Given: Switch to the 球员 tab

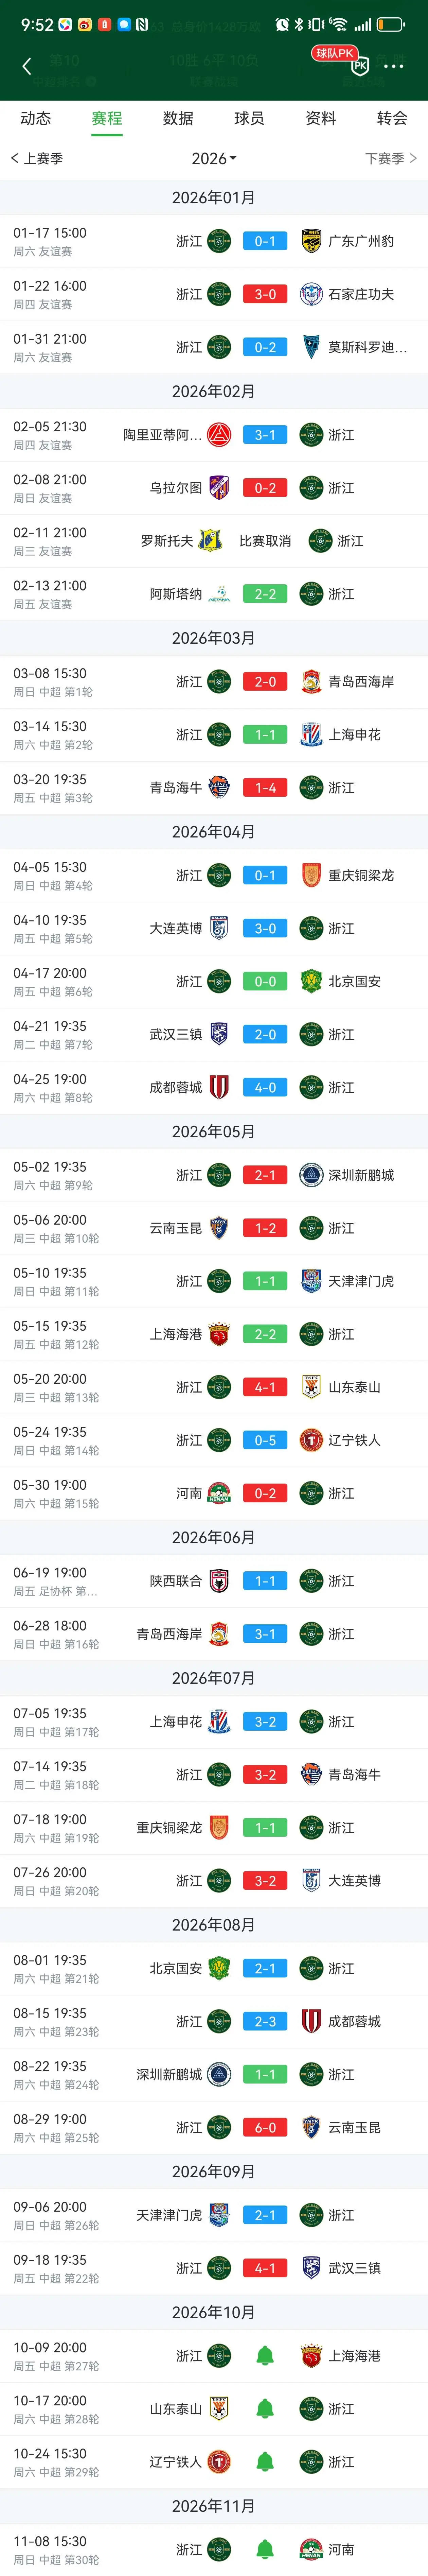Looking at the screenshot, I should (x=249, y=118).
